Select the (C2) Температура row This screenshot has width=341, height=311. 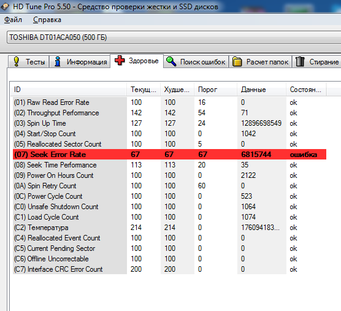click(170, 228)
